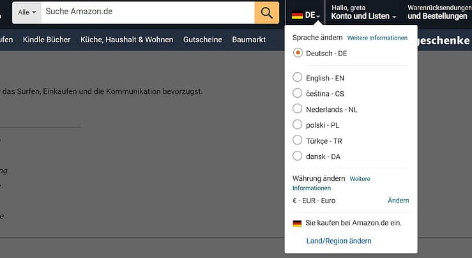Click Baumarkt navigation item
The width and height of the screenshot is (472, 258).
pyautogui.click(x=249, y=40)
